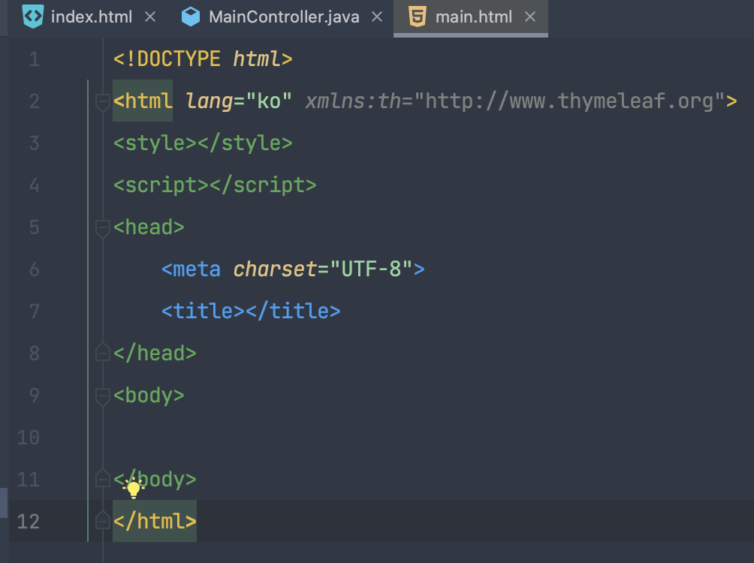Click the index.html file type icon
This screenshot has height=563, width=754.
pyautogui.click(x=33, y=17)
